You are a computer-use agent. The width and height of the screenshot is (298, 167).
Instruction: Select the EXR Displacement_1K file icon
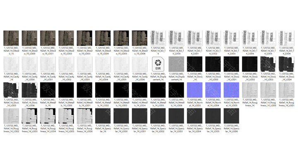tap(158, 64)
